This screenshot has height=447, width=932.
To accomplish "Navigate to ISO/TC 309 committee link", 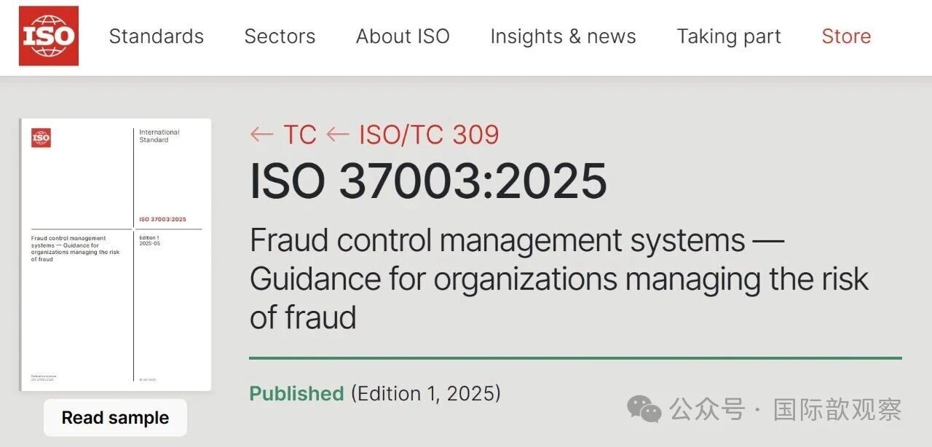I will tap(429, 135).
